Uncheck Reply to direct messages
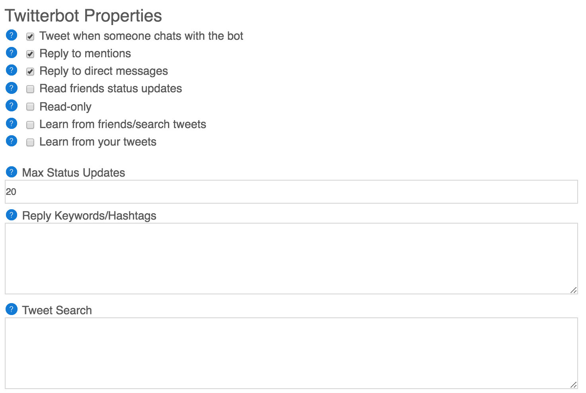The width and height of the screenshot is (586, 393). click(30, 72)
